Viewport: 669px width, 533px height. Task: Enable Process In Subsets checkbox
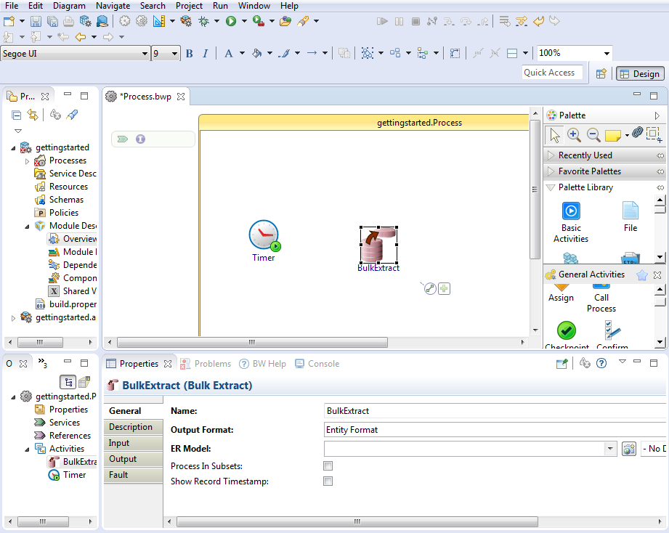[x=328, y=465]
